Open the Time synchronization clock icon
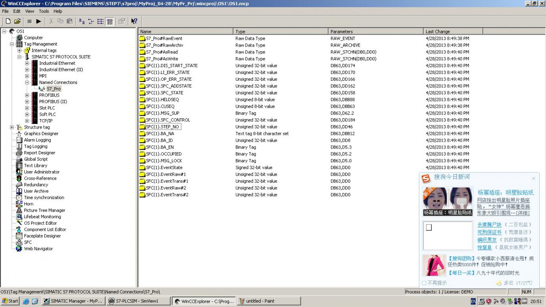This screenshot has height=307, width=546. (19, 198)
